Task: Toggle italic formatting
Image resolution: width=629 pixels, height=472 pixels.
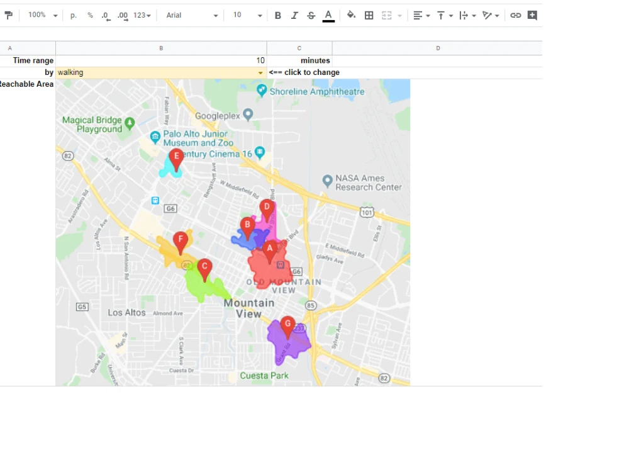Action: (294, 15)
